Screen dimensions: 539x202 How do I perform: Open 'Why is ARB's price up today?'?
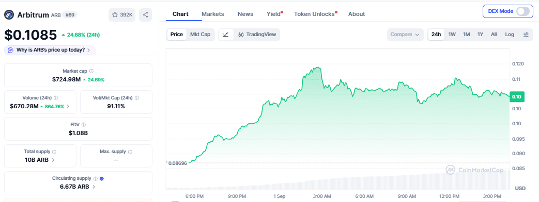(x=50, y=50)
